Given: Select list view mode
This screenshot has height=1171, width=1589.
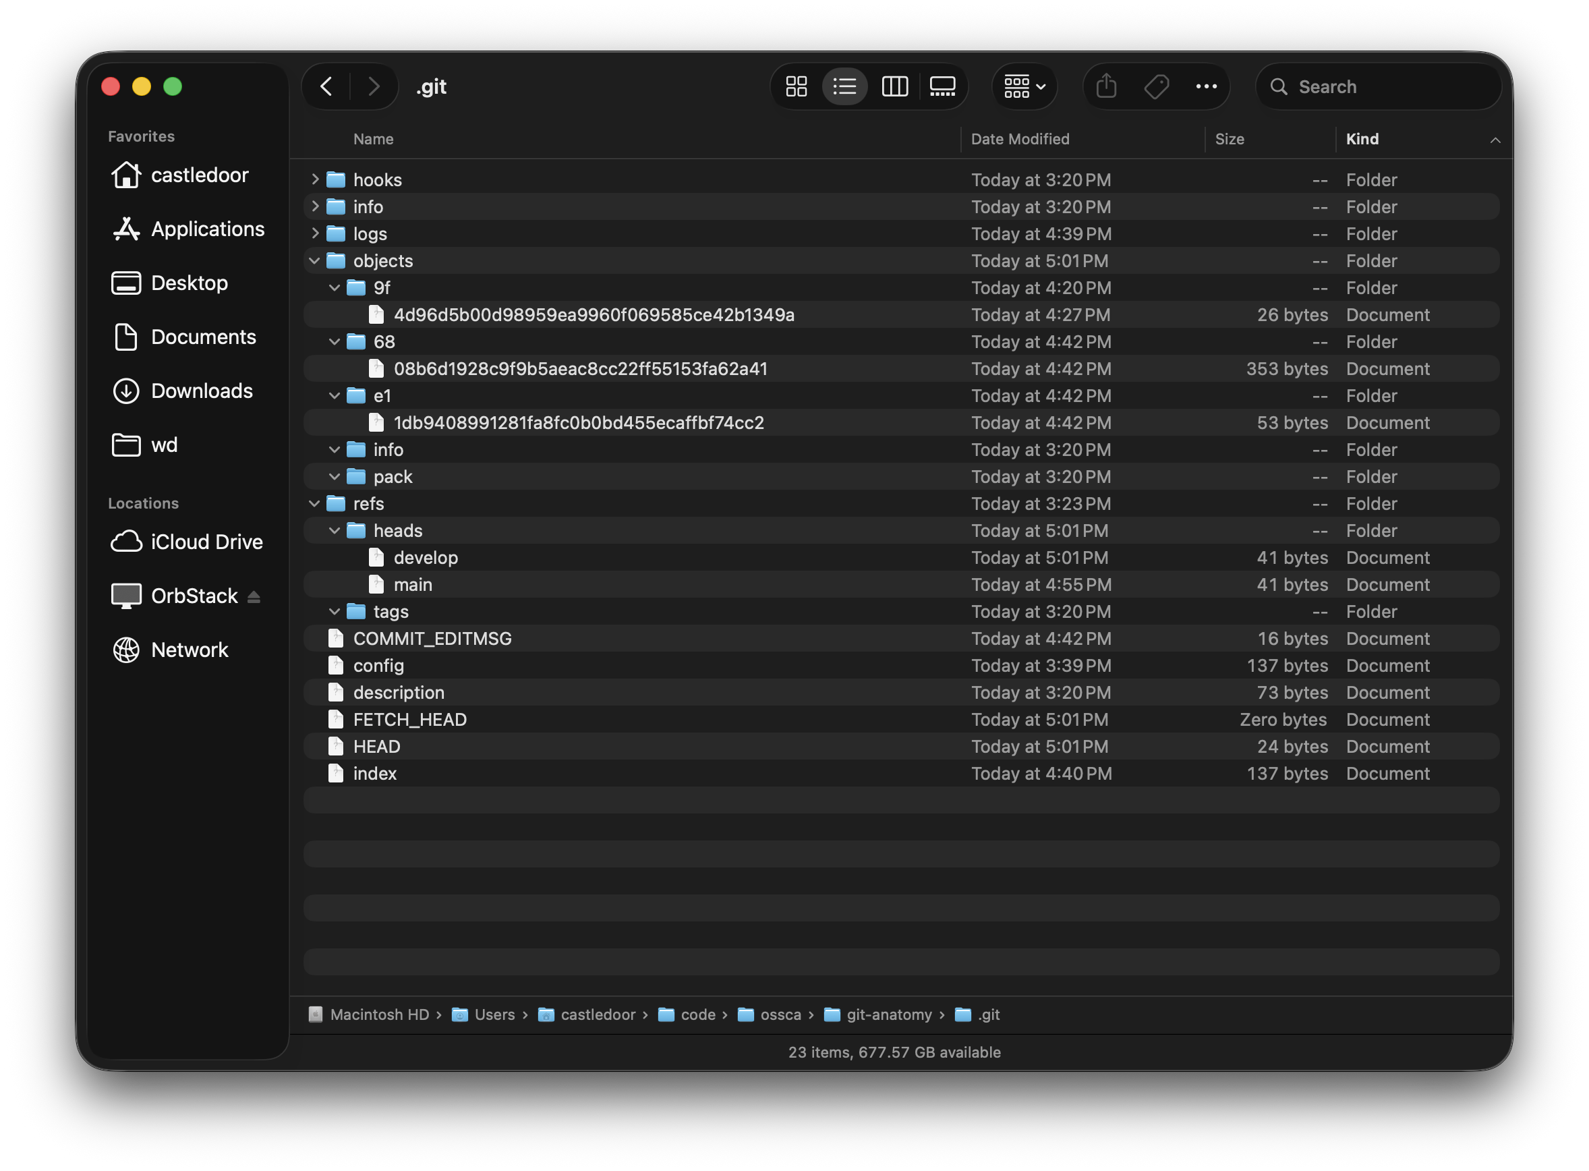Looking at the screenshot, I should click(x=844, y=86).
